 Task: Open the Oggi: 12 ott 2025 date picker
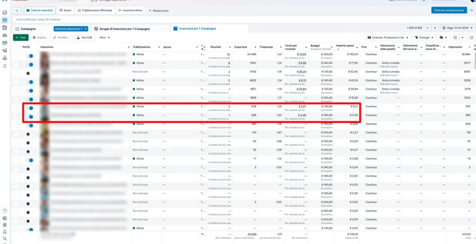[457, 28]
